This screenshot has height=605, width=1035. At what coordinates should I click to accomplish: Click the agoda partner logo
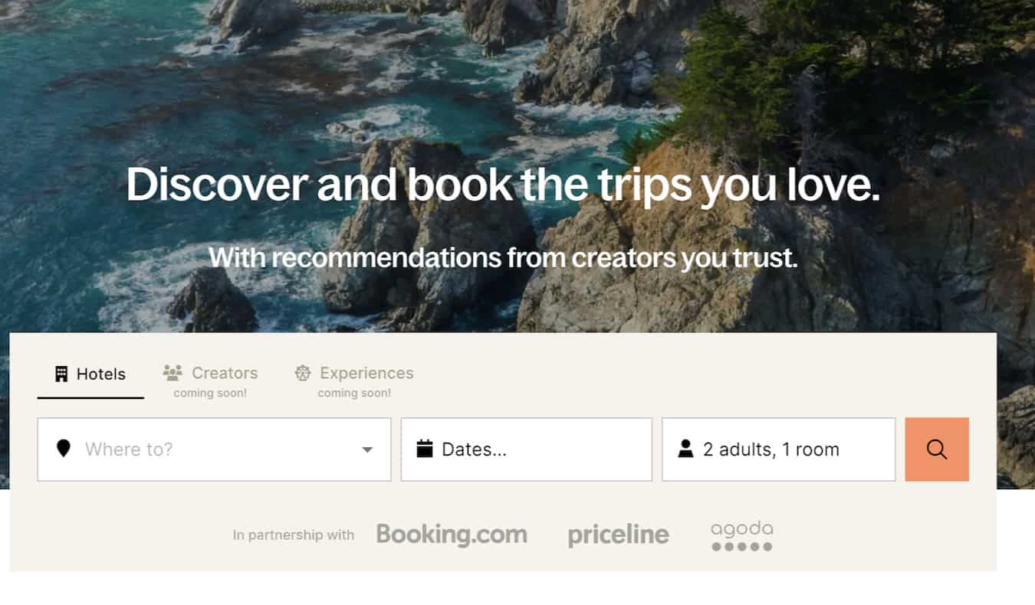[x=741, y=536]
